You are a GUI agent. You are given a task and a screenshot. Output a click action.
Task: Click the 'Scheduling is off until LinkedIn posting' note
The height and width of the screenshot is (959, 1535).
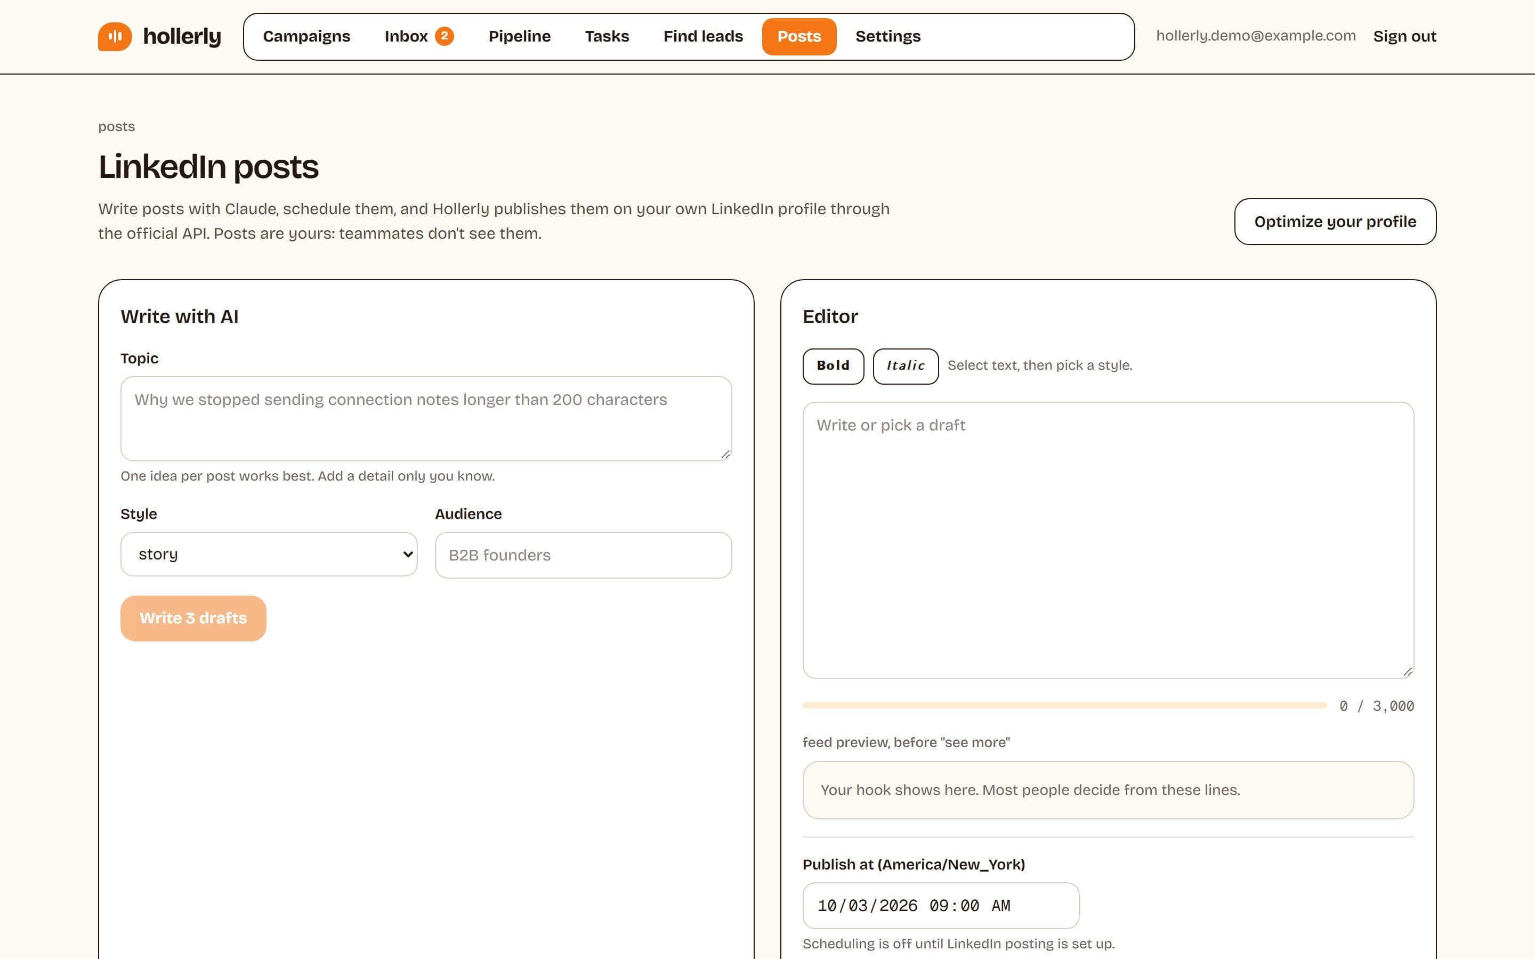(958, 944)
